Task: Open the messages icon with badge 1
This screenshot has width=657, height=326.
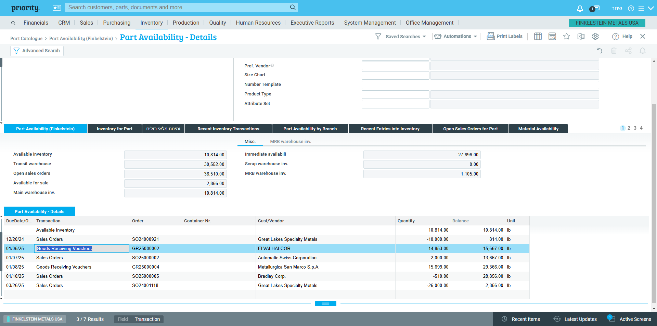Action: 594,9
